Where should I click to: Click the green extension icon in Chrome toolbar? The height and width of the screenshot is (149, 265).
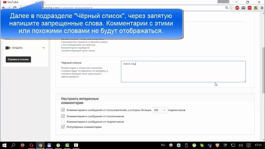coord(256,8)
